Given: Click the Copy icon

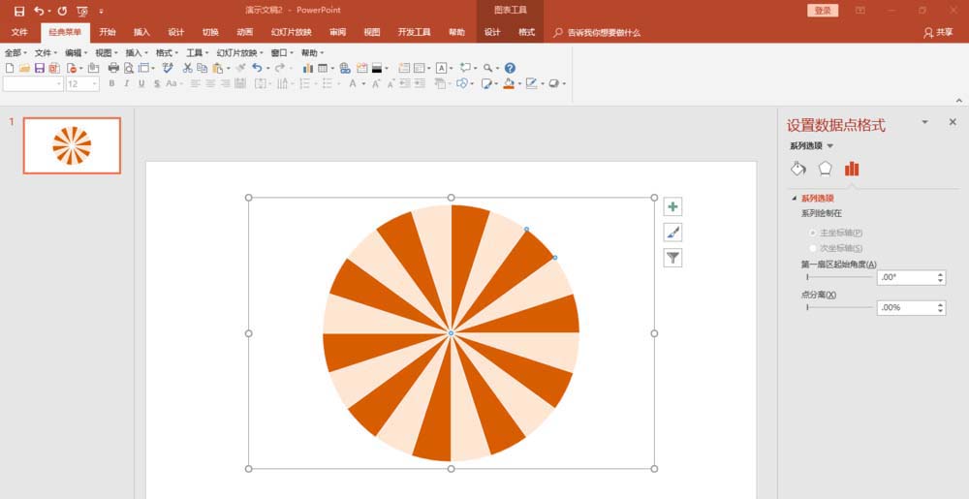Looking at the screenshot, I should (x=203, y=68).
